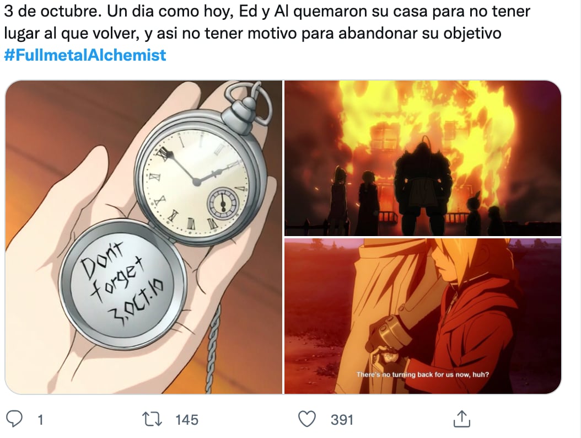
Task: Click the 'Don't forget 3.OCT.10' engraving
Action: (x=121, y=284)
